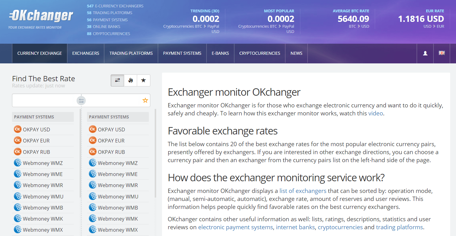Click 'Find The Best Rate' heading
This screenshot has height=236, width=456.
click(43, 78)
